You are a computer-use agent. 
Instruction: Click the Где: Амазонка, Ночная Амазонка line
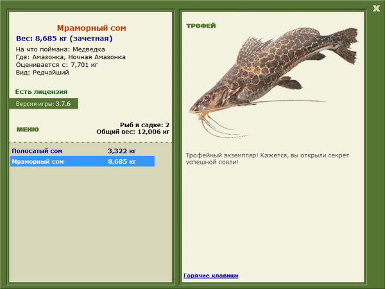pyautogui.click(x=71, y=57)
